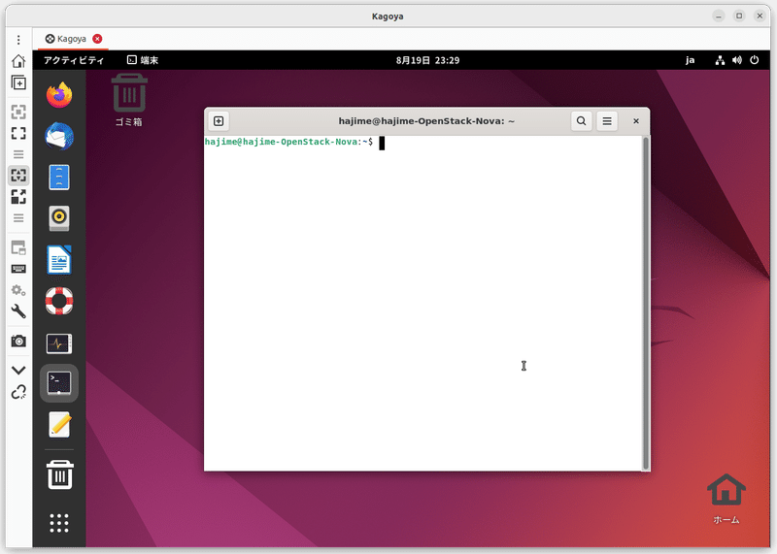The width and height of the screenshot is (777, 554).
Task: Open the Help lifebuoy icon in dock
Action: (x=59, y=301)
